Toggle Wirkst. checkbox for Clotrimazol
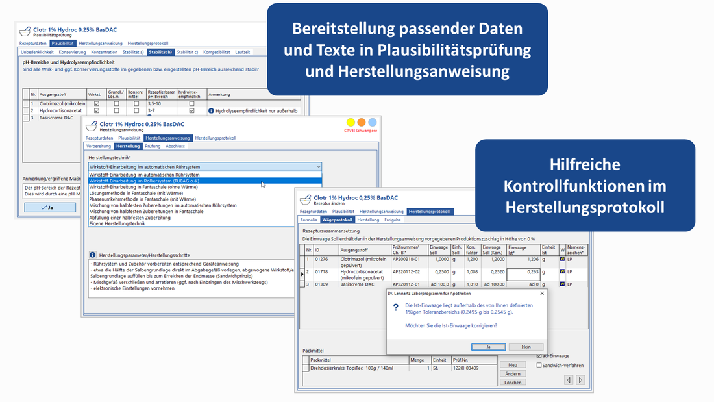Screen dimensions: 714x402 click(96, 103)
